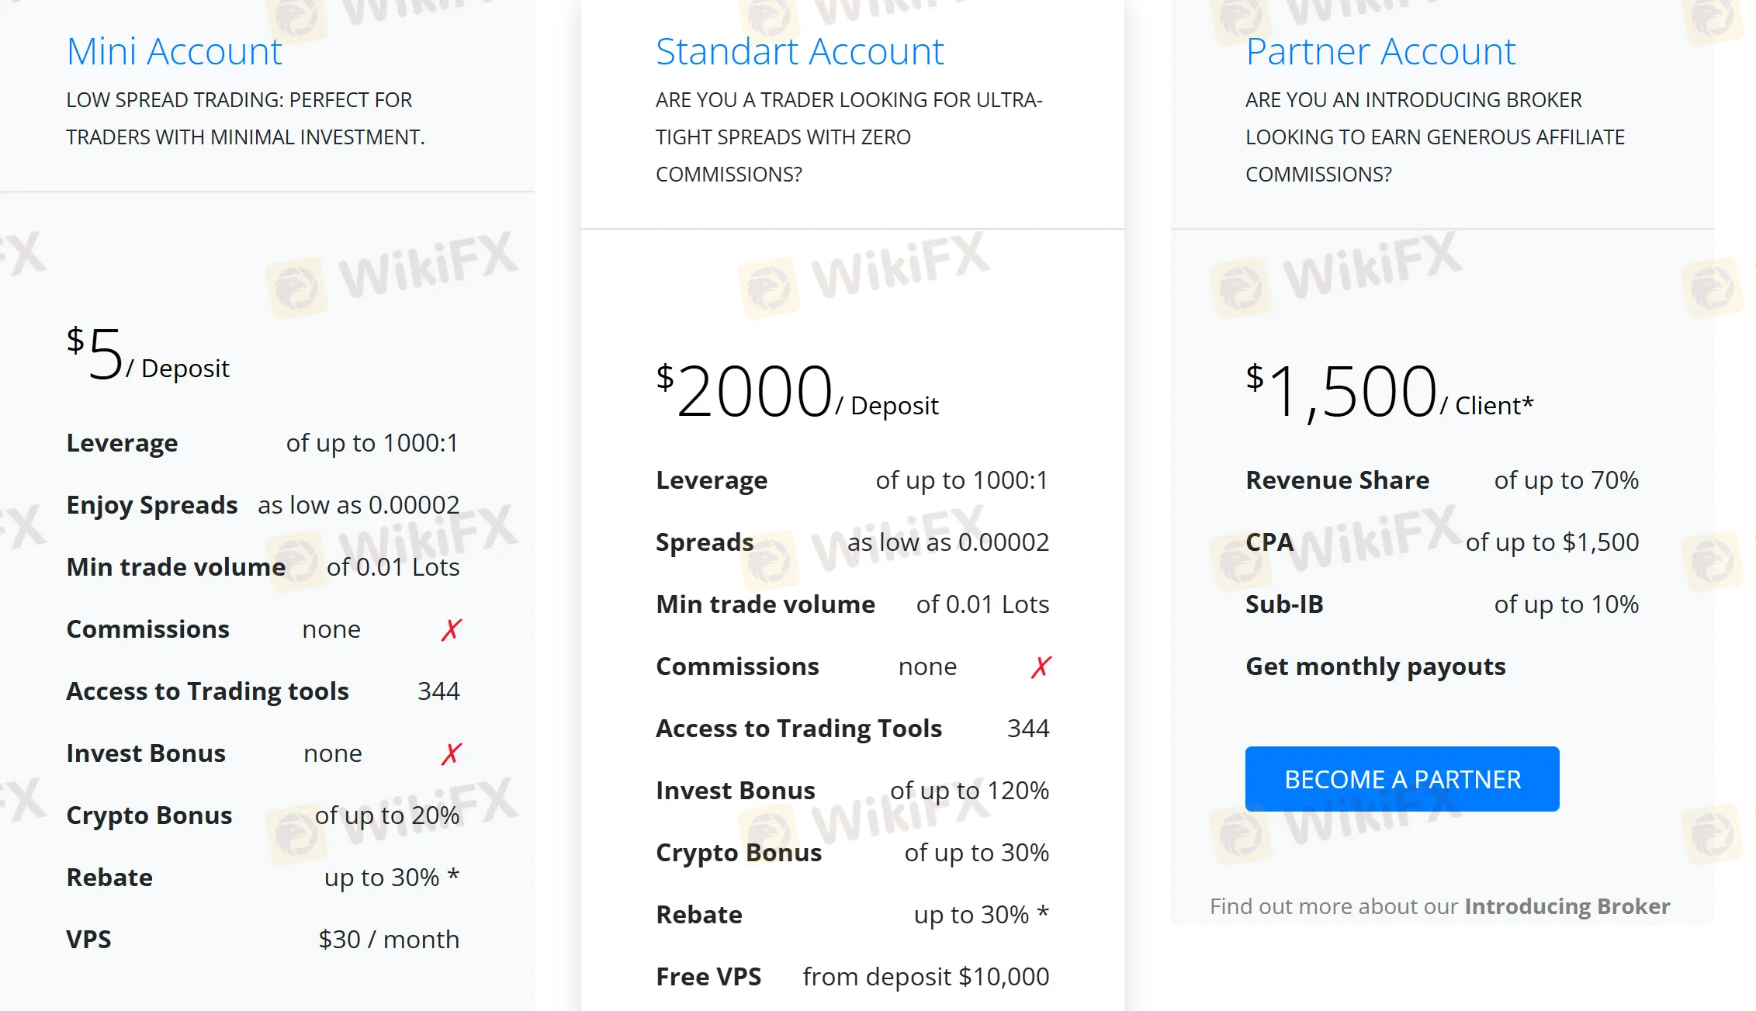
Task: Select the Standart Account heading
Action: 799,51
